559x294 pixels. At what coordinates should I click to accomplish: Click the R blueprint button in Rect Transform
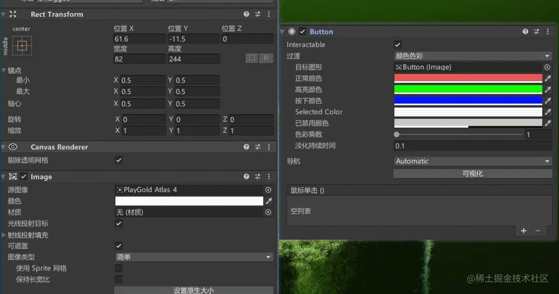pos(266,58)
